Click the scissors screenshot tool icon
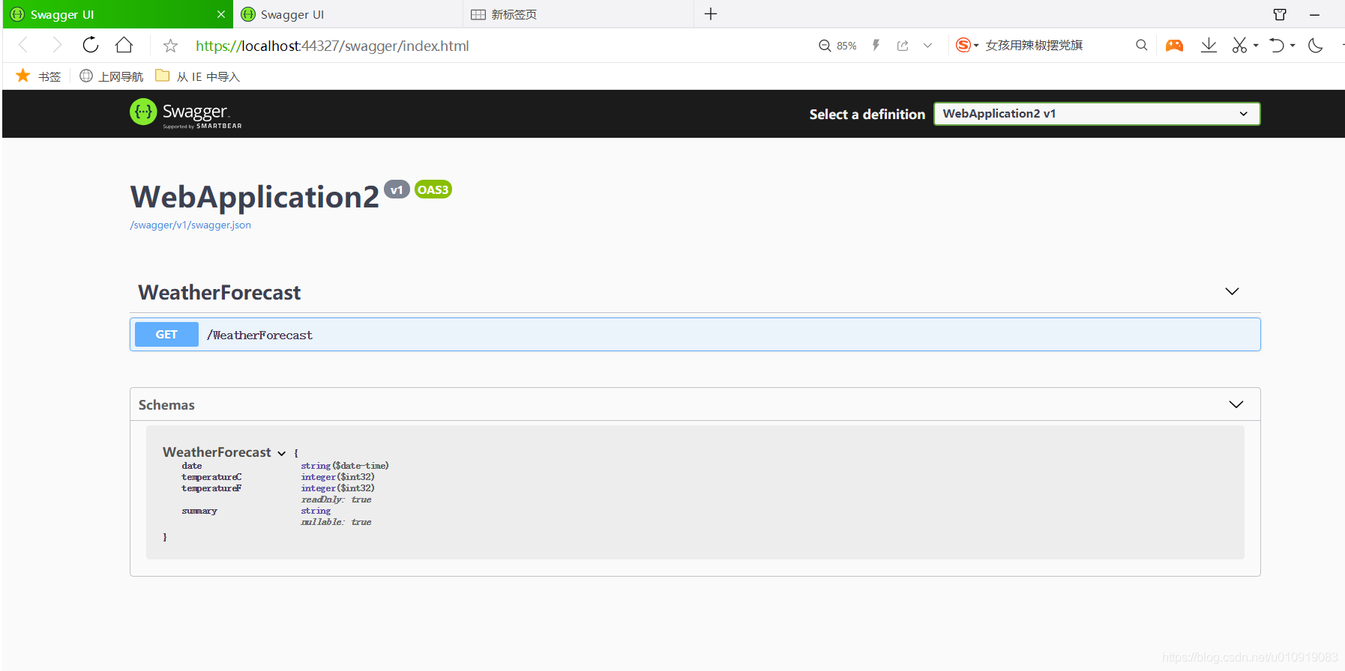Image resolution: width=1345 pixels, height=671 pixels. tap(1239, 46)
